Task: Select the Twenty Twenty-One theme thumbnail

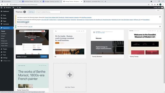Action: (32, 76)
